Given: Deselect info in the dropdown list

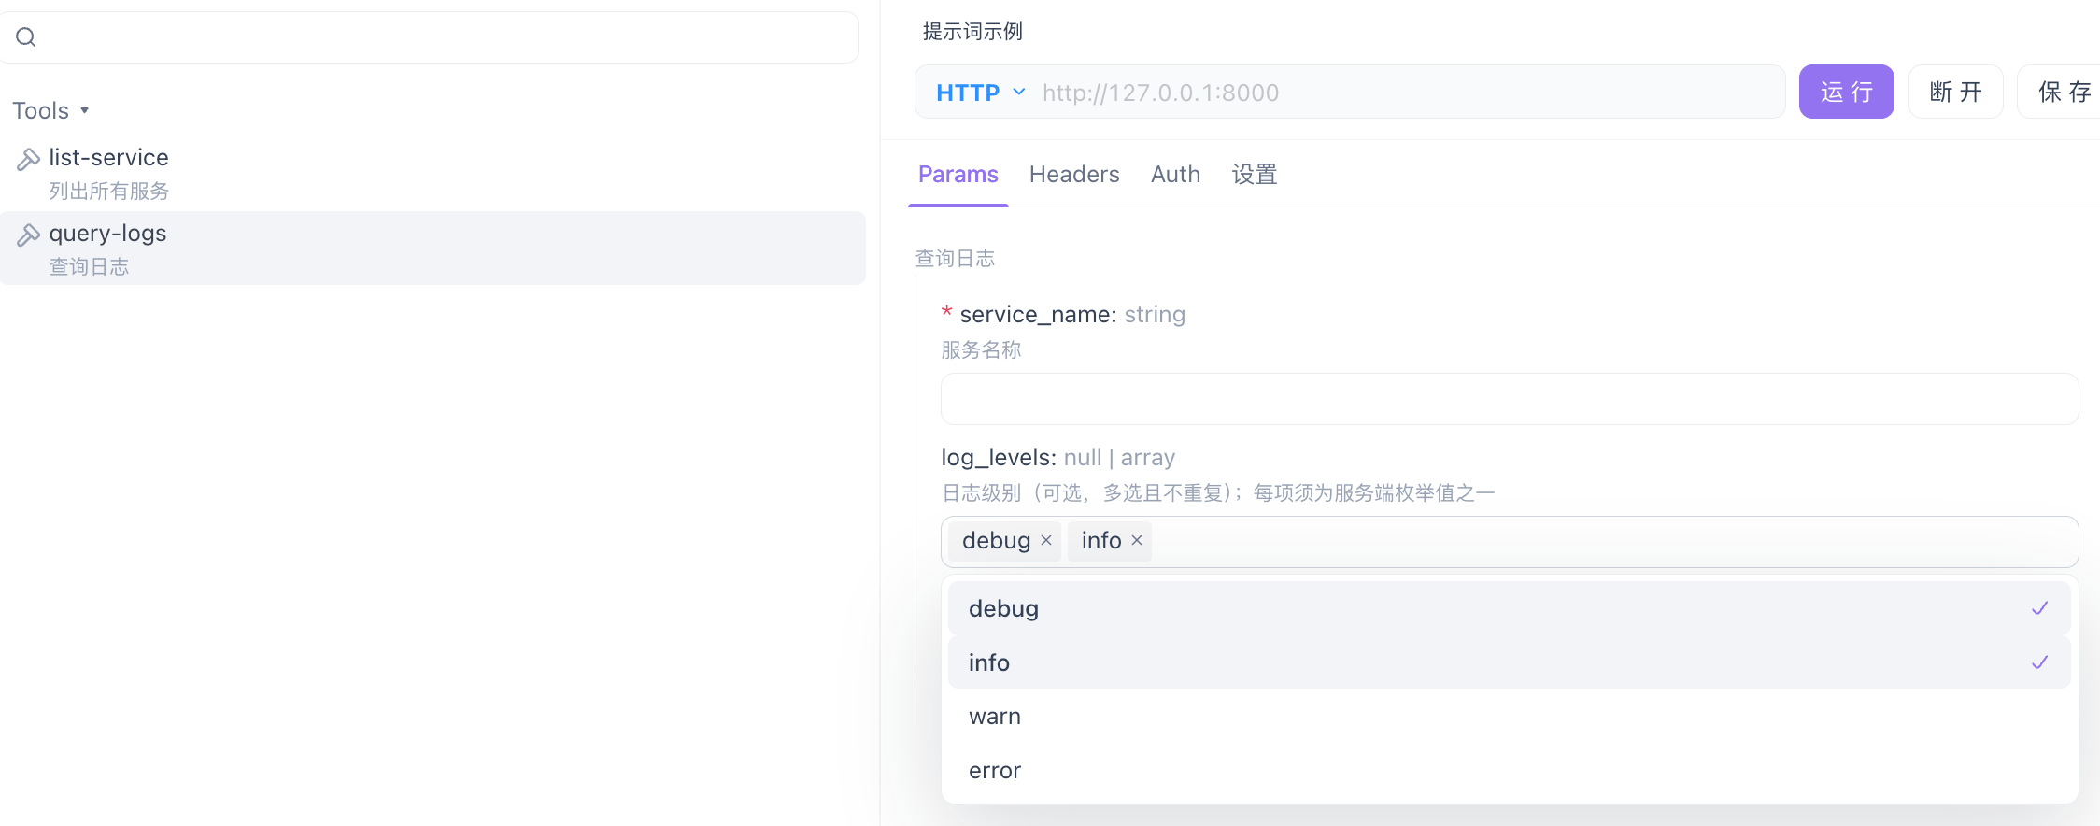Looking at the screenshot, I should pyautogui.click(x=1509, y=662).
